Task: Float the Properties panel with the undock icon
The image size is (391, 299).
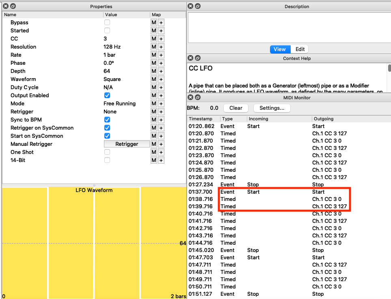Action: click(x=13, y=6)
